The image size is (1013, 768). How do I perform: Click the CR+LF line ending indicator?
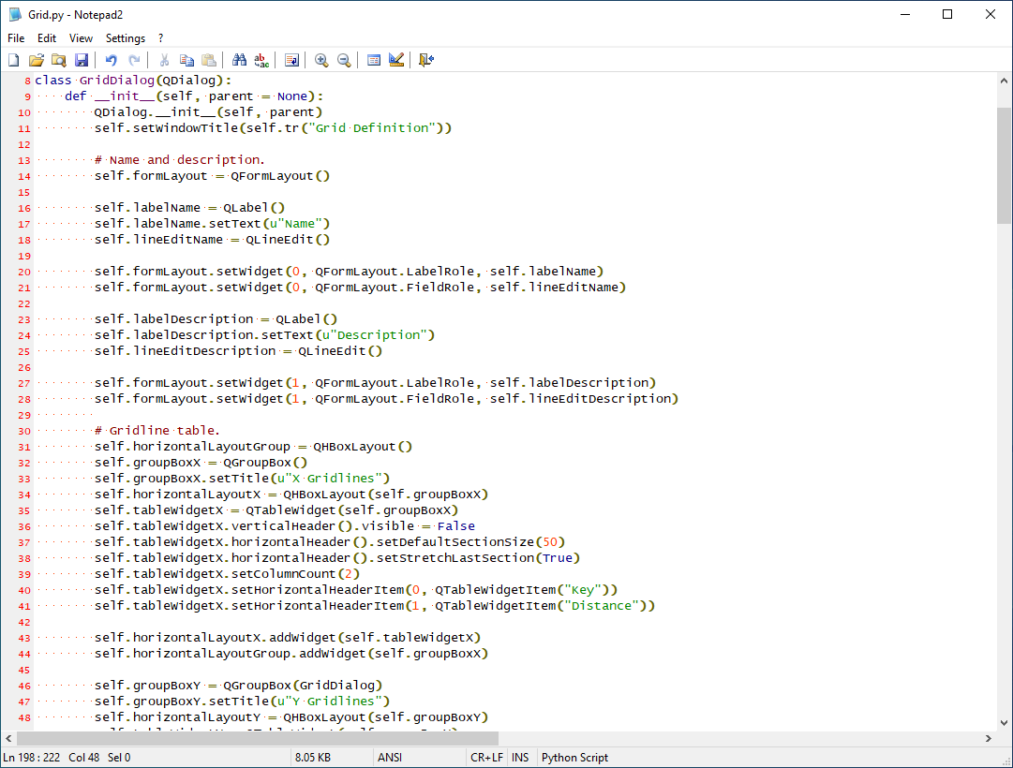pyautogui.click(x=486, y=757)
